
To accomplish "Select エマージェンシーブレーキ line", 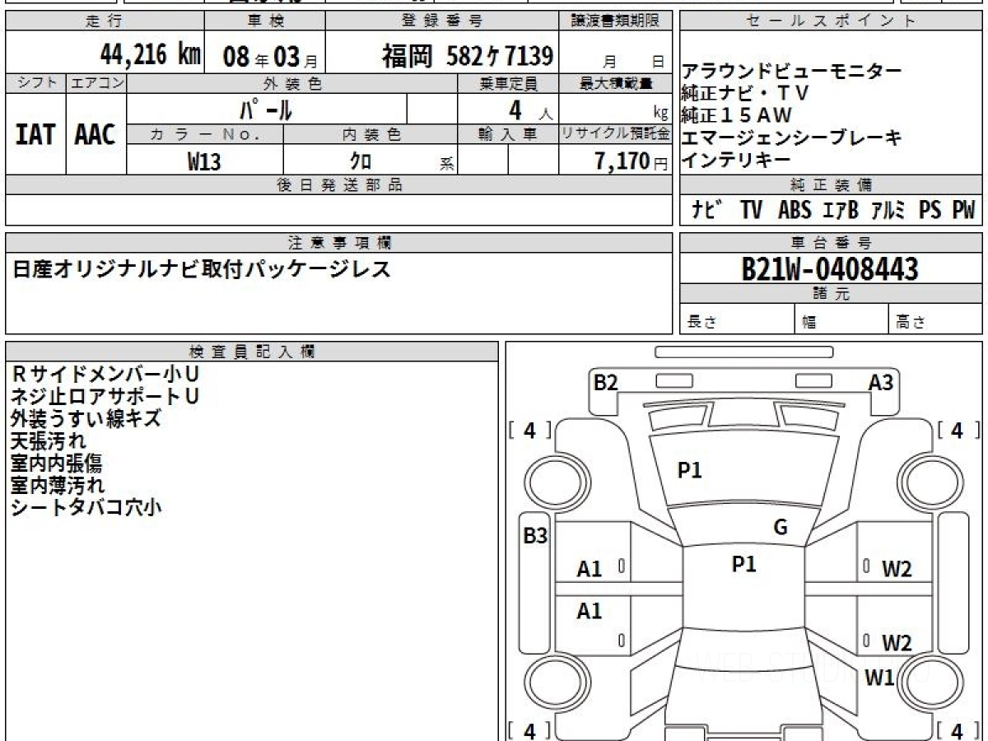I will 790,137.
